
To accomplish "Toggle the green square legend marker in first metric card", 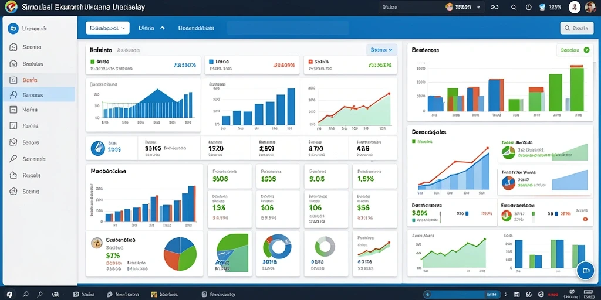I will click(x=92, y=61).
